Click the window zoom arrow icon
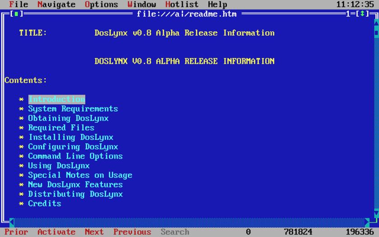This screenshot has width=379, height=237. point(362,14)
